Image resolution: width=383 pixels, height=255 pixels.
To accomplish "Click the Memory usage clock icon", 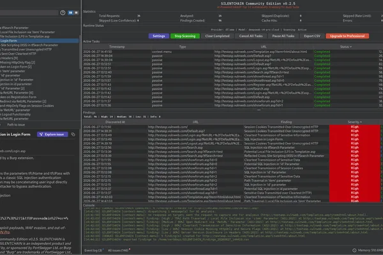I will pos(354,251).
